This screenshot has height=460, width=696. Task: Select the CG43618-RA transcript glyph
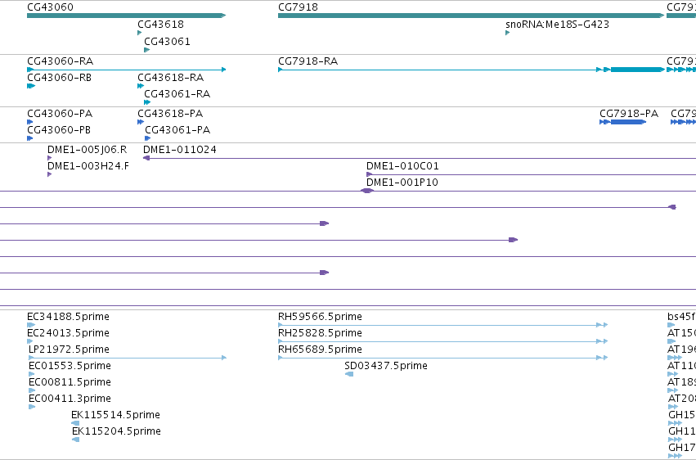point(141,86)
